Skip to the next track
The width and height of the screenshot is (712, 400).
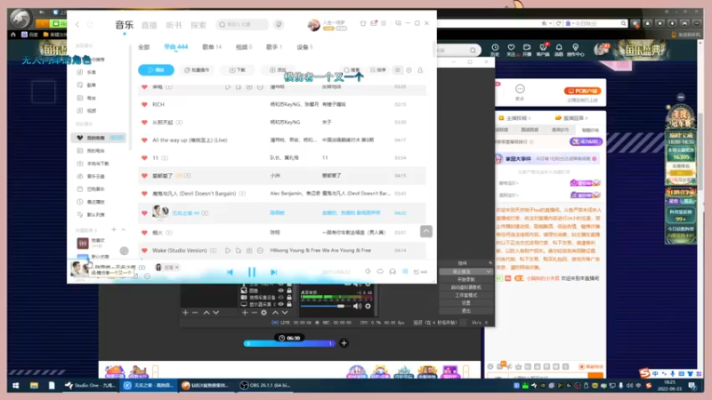tap(273, 272)
